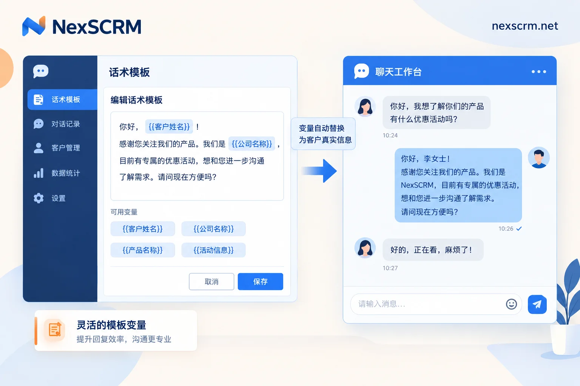Click the blue reply bubble 你好，李女士

click(458, 185)
